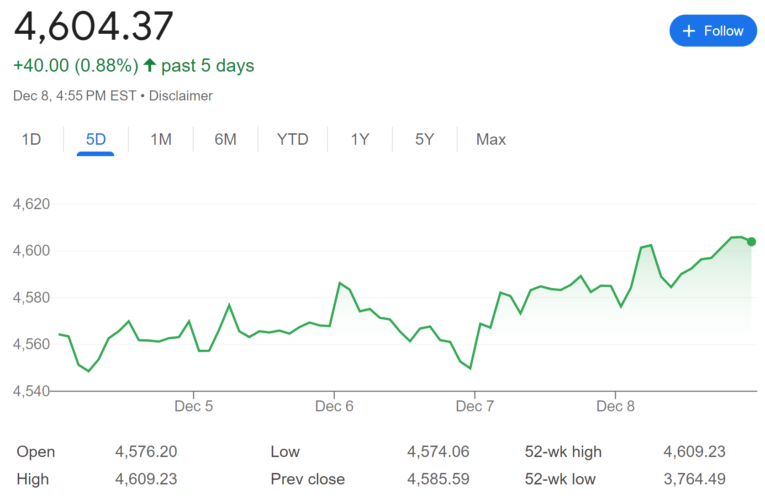Click the Prev close value 4,585.59
765x499 pixels.
coord(438,479)
